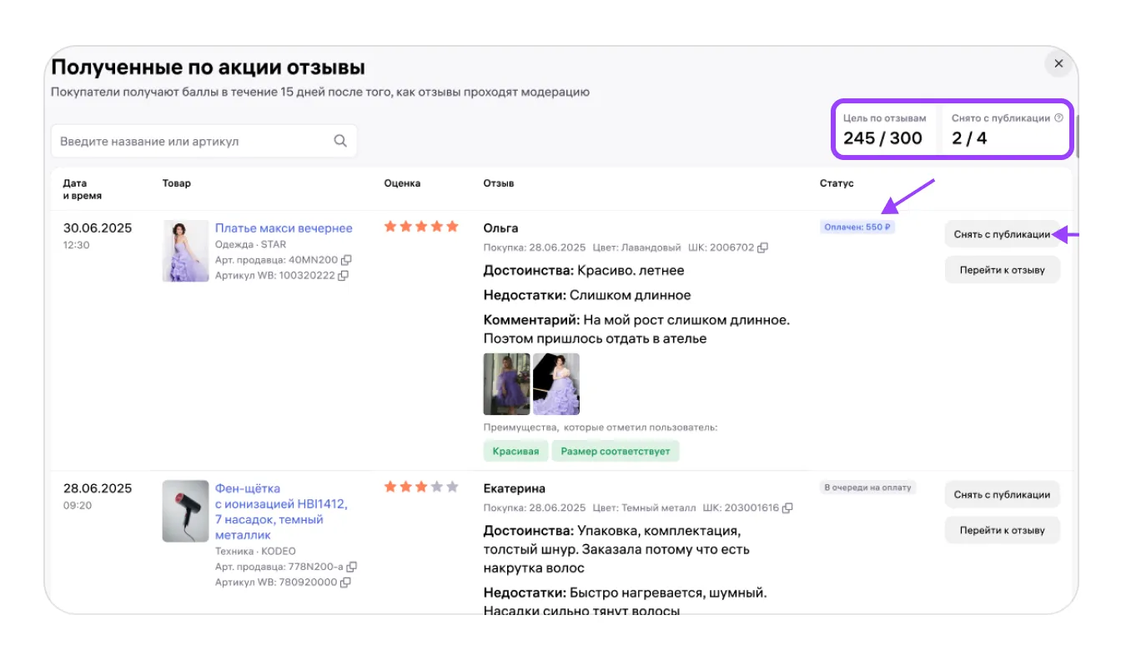Unpublish Olga's review of the dress
Viewport: 1121px width, 660px height.
click(1001, 235)
